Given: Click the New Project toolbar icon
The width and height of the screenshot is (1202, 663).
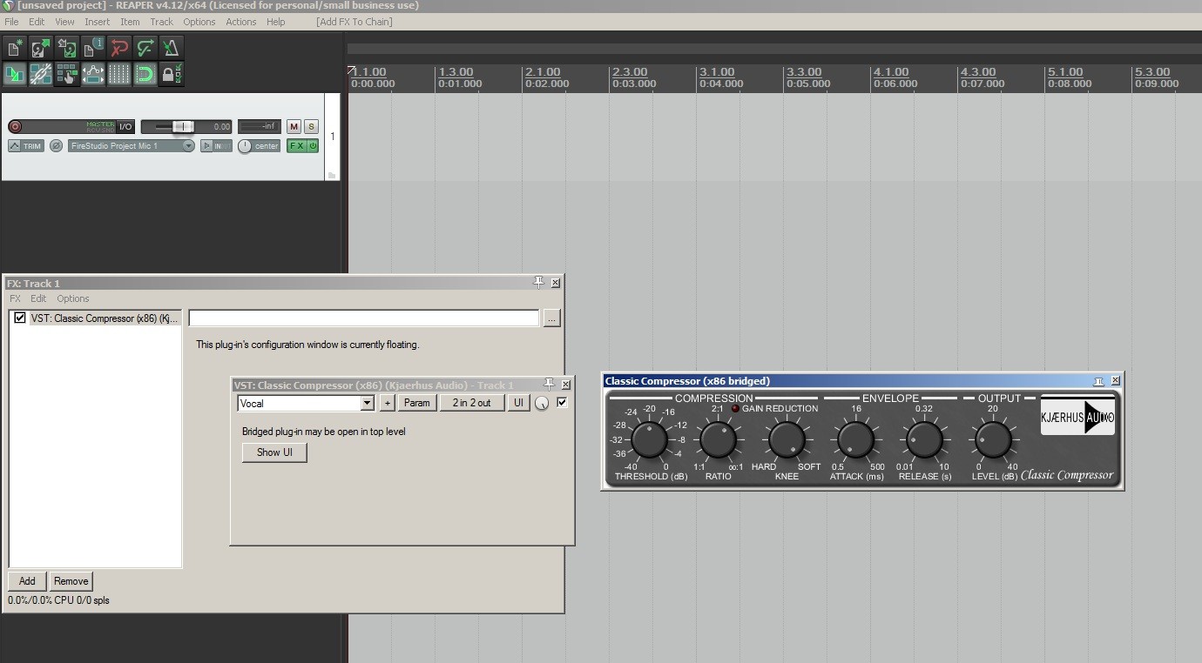Looking at the screenshot, I should click(15, 48).
